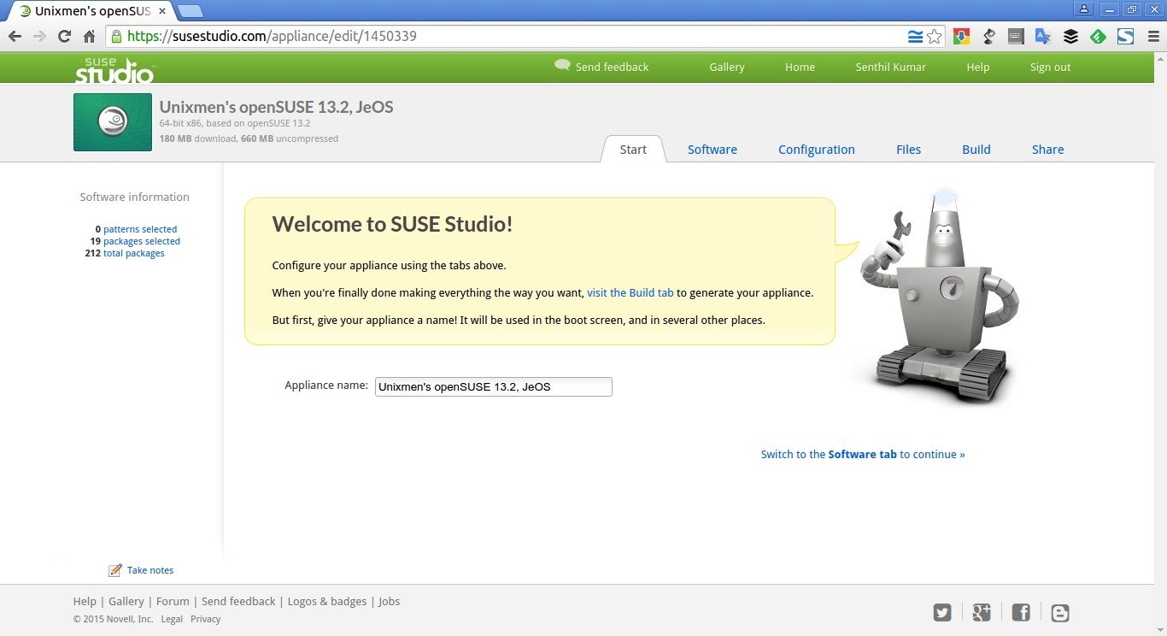Open the footer Send feedback link

coord(238,602)
